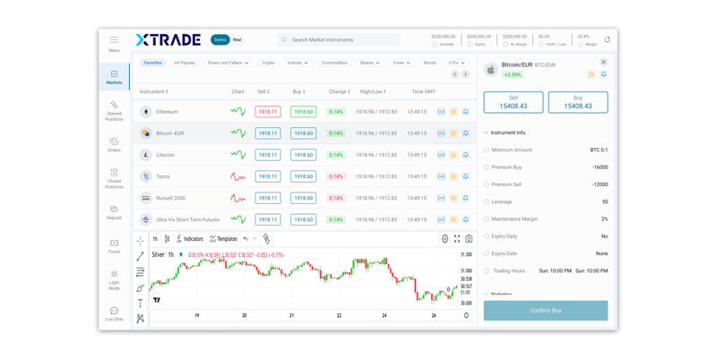Screen dimensions: 716x359
Task: Select the trend line drawing tool
Action: click(141, 257)
